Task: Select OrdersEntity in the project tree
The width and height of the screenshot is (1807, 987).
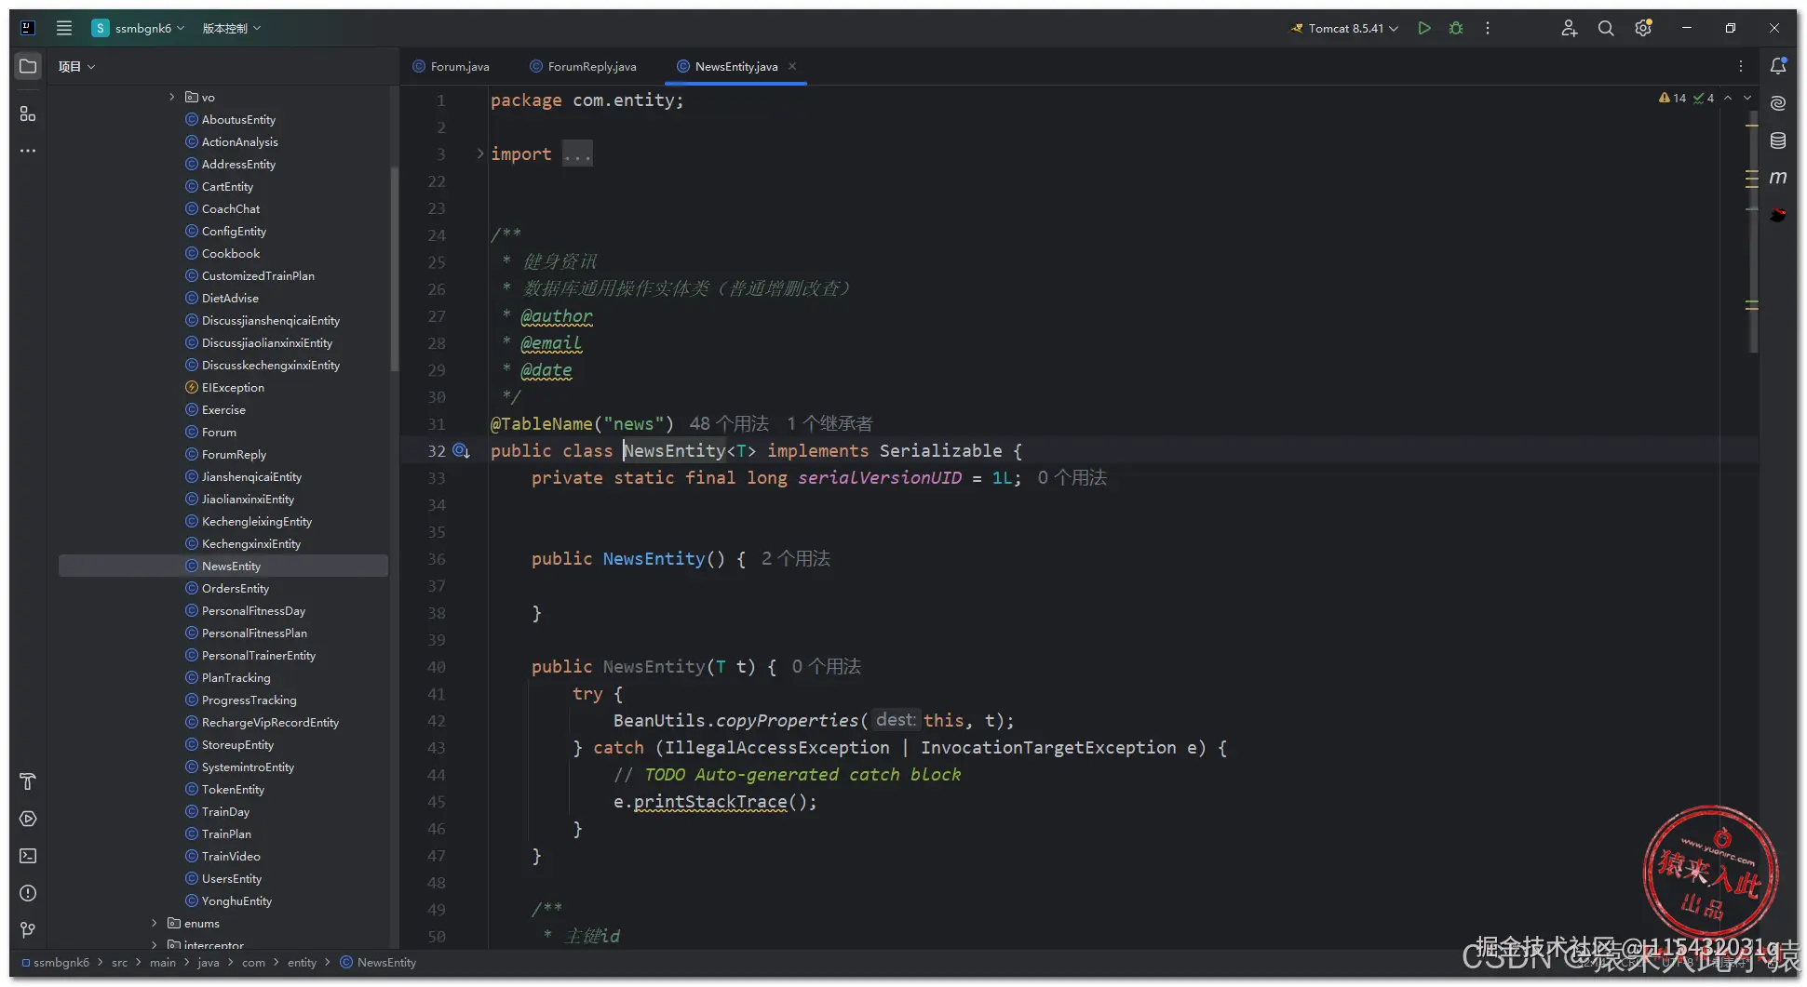Action: (235, 588)
